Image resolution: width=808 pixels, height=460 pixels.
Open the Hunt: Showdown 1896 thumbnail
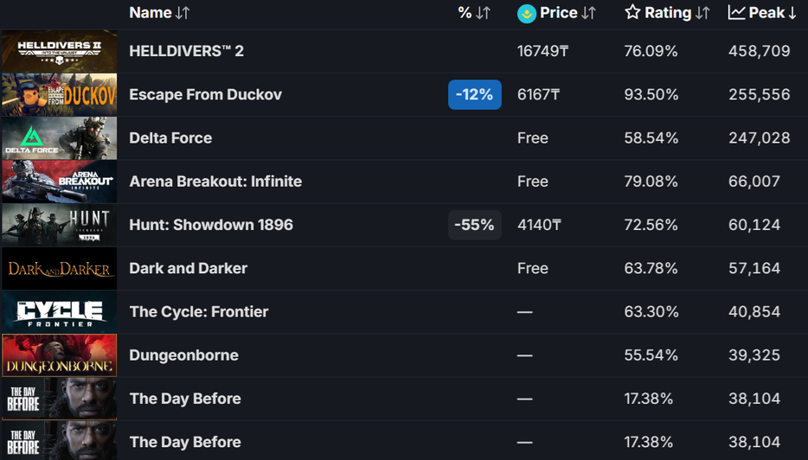coord(59,225)
